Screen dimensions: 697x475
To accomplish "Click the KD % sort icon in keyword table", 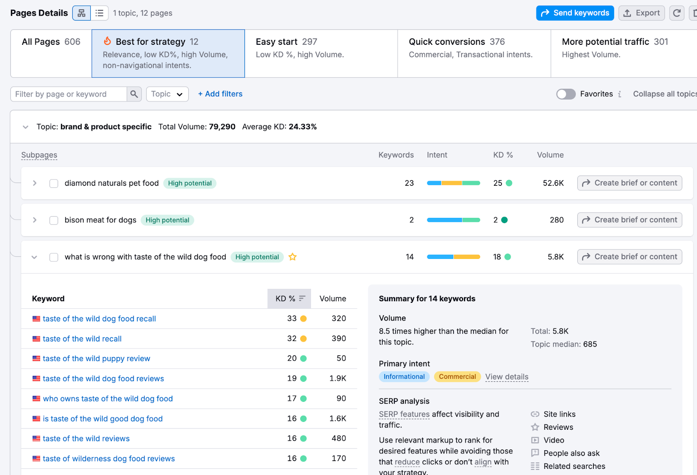I will tap(302, 298).
